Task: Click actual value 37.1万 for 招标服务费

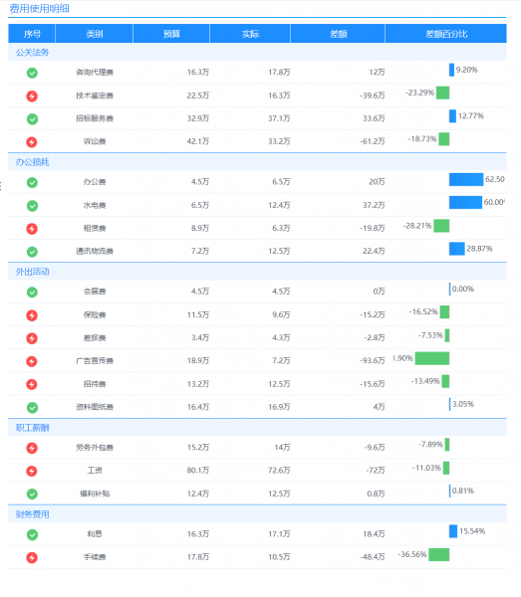Action: click(279, 118)
